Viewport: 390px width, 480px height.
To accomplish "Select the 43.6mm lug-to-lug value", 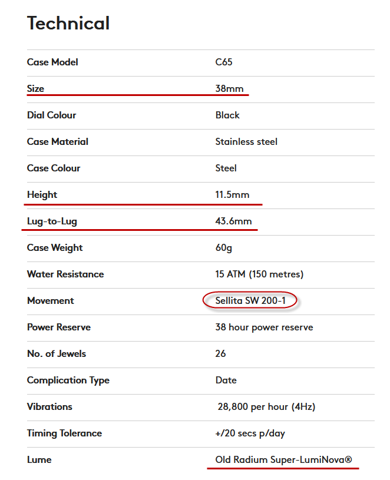I will tap(233, 221).
